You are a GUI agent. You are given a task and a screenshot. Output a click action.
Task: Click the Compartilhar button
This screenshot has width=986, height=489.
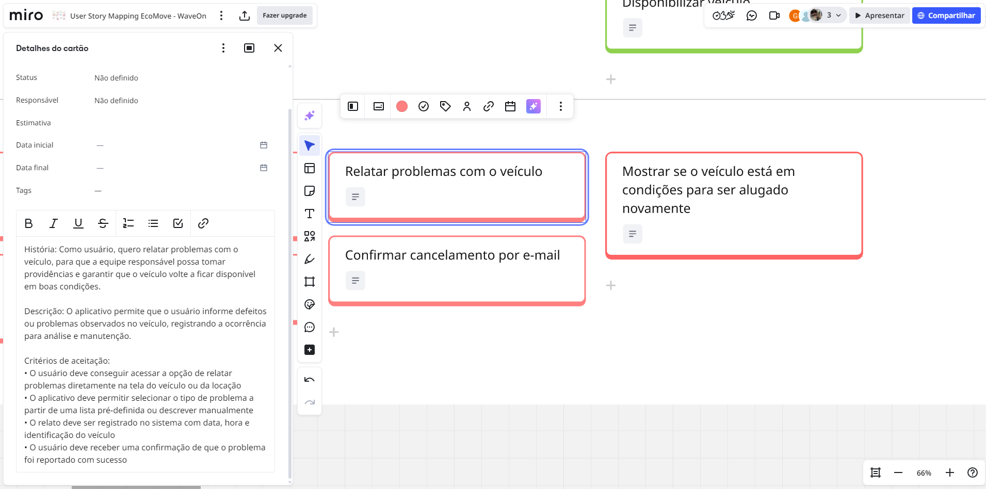point(946,15)
